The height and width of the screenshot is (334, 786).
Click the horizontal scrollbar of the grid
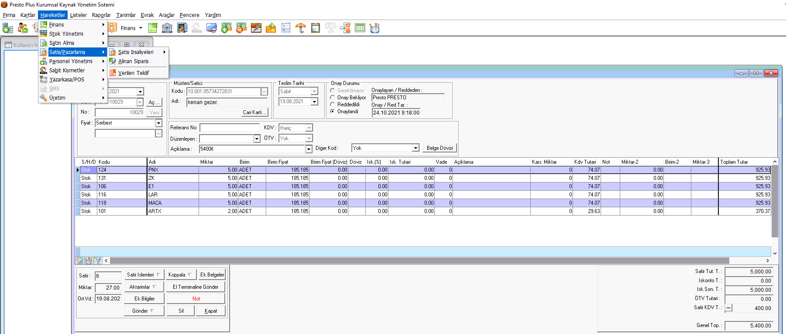[419, 260]
